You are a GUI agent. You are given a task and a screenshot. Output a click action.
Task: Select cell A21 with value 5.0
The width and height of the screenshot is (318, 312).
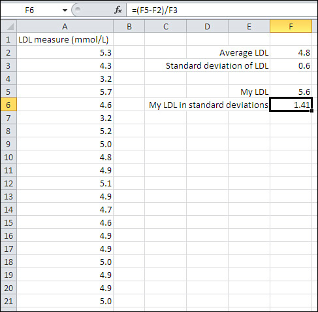[65, 301]
